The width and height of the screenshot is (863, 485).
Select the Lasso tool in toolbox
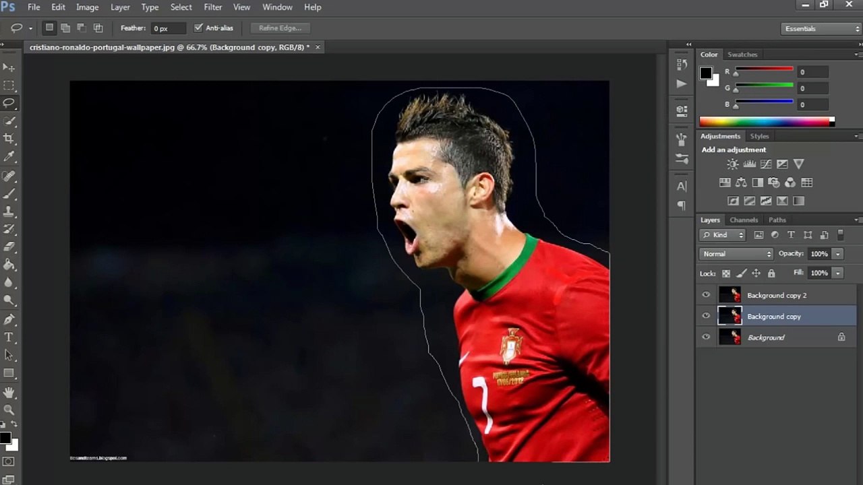point(9,103)
